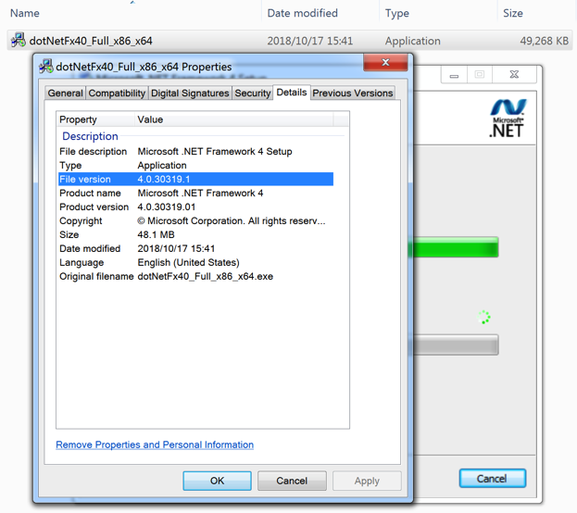Open Remove Properties and Personal Information link
The width and height of the screenshot is (577, 513).
[155, 444]
